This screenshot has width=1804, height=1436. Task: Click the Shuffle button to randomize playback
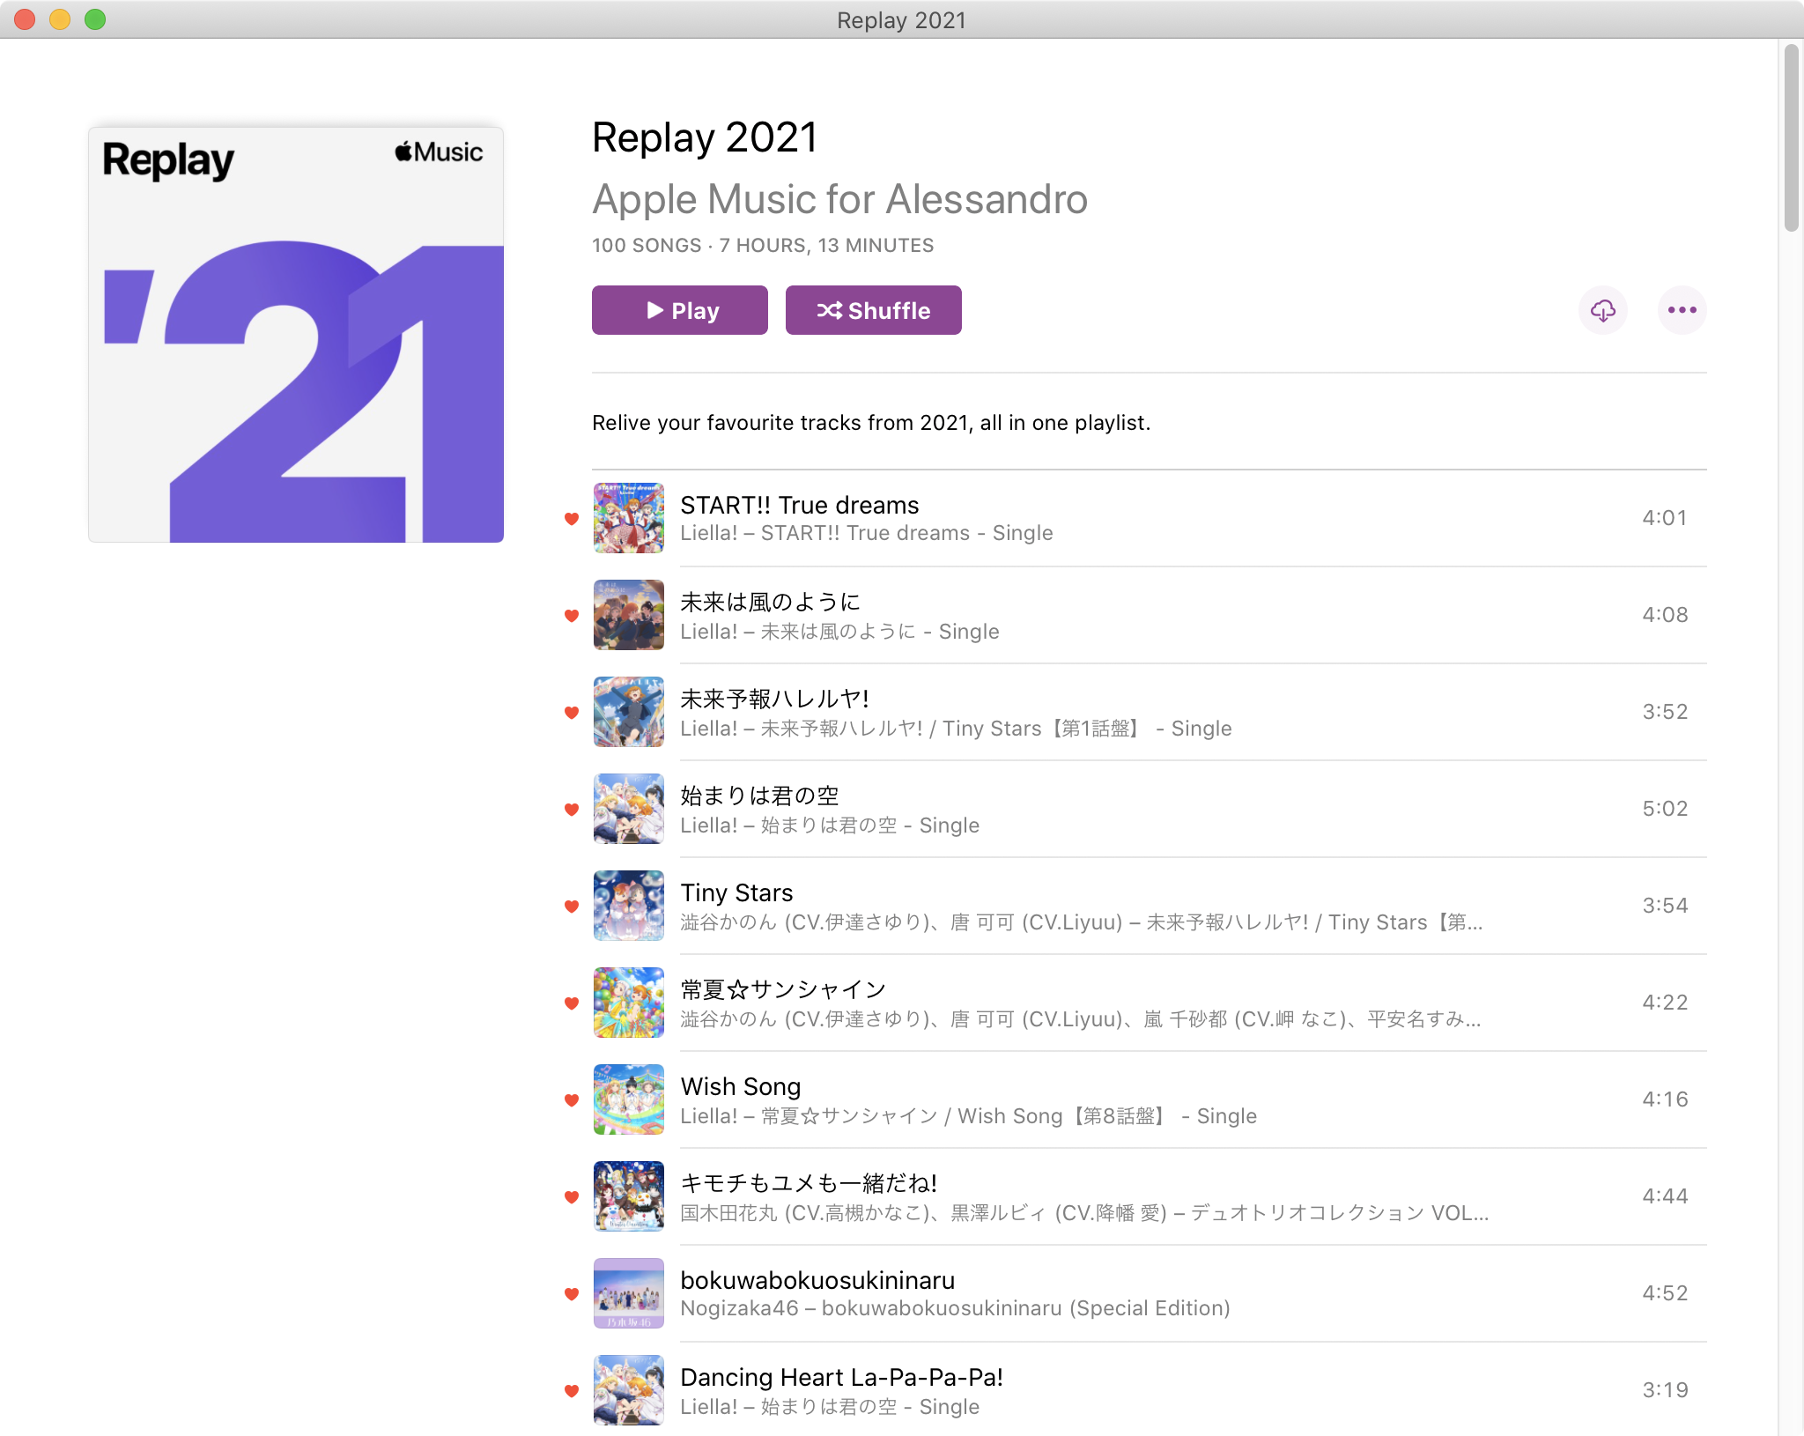coord(874,309)
